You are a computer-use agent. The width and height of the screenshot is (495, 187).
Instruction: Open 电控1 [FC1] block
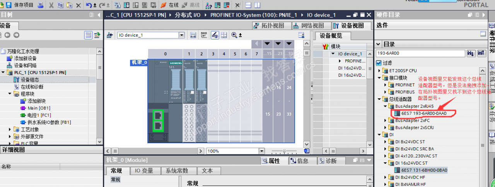tap(39, 115)
